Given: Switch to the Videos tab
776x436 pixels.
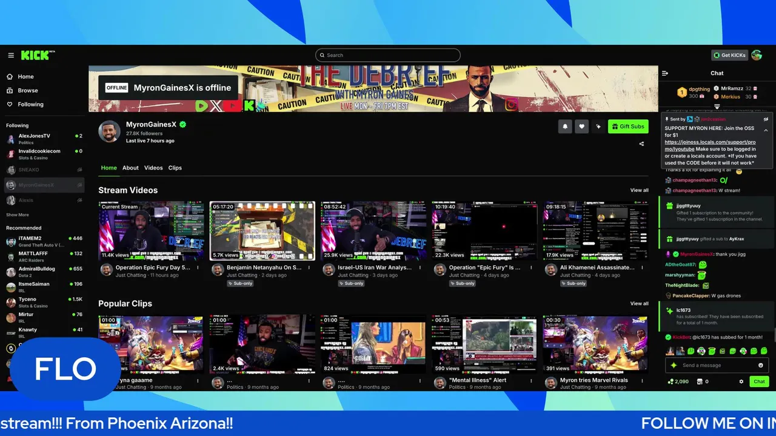Looking at the screenshot, I should click(x=153, y=168).
